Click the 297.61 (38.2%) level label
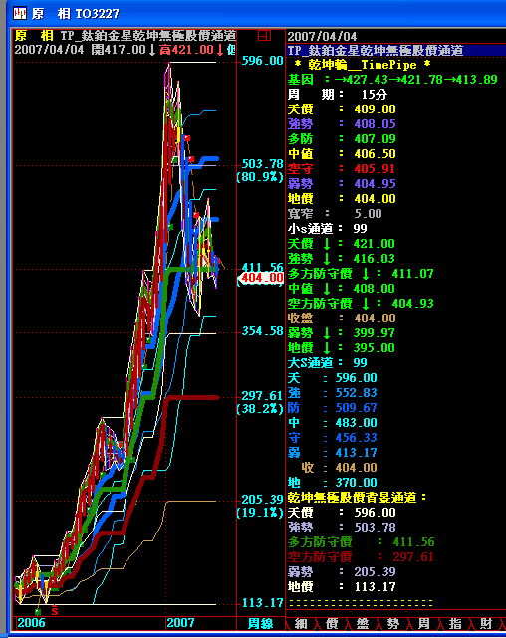 tap(261, 402)
